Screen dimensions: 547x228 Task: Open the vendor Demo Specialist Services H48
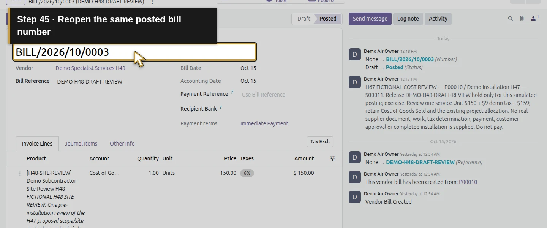click(x=90, y=68)
